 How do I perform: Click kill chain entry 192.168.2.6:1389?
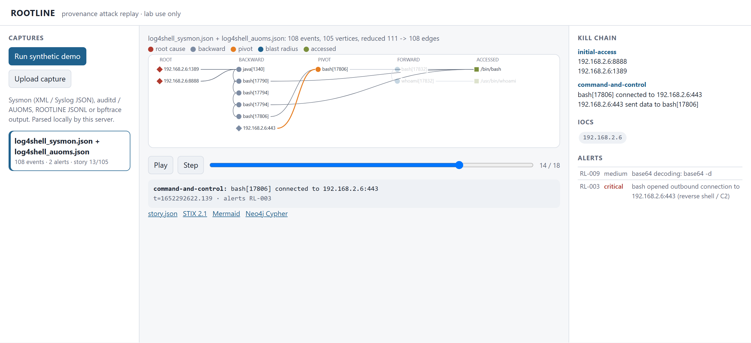(x=602, y=71)
